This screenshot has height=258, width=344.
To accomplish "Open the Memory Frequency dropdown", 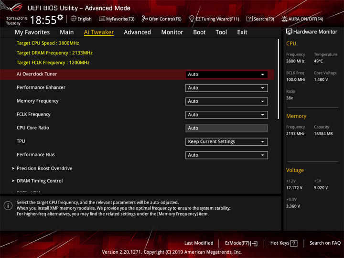I will [226, 101].
